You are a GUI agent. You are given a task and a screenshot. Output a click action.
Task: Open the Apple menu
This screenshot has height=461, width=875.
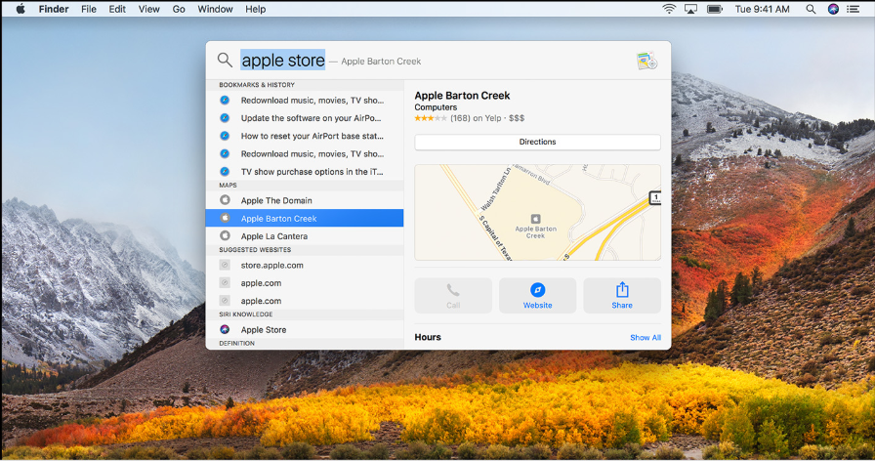point(21,9)
